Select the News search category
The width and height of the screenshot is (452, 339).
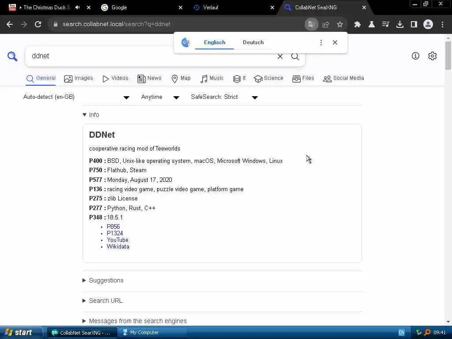coord(149,79)
